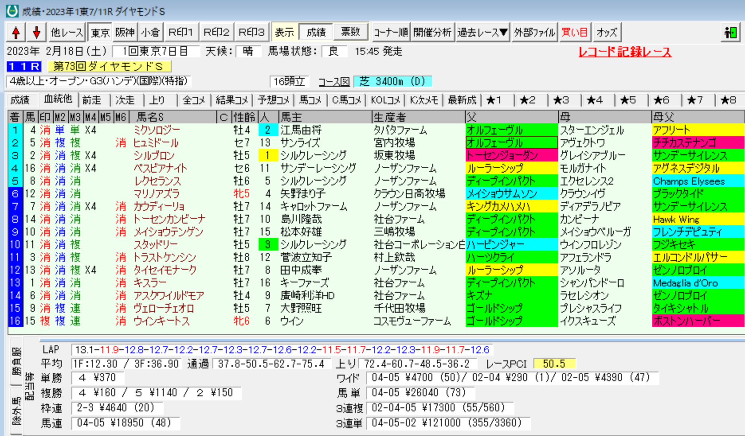Viewport: 745px width, 436px height.
Task: Switch to the 全コメ tab
Action: pos(194,100)
